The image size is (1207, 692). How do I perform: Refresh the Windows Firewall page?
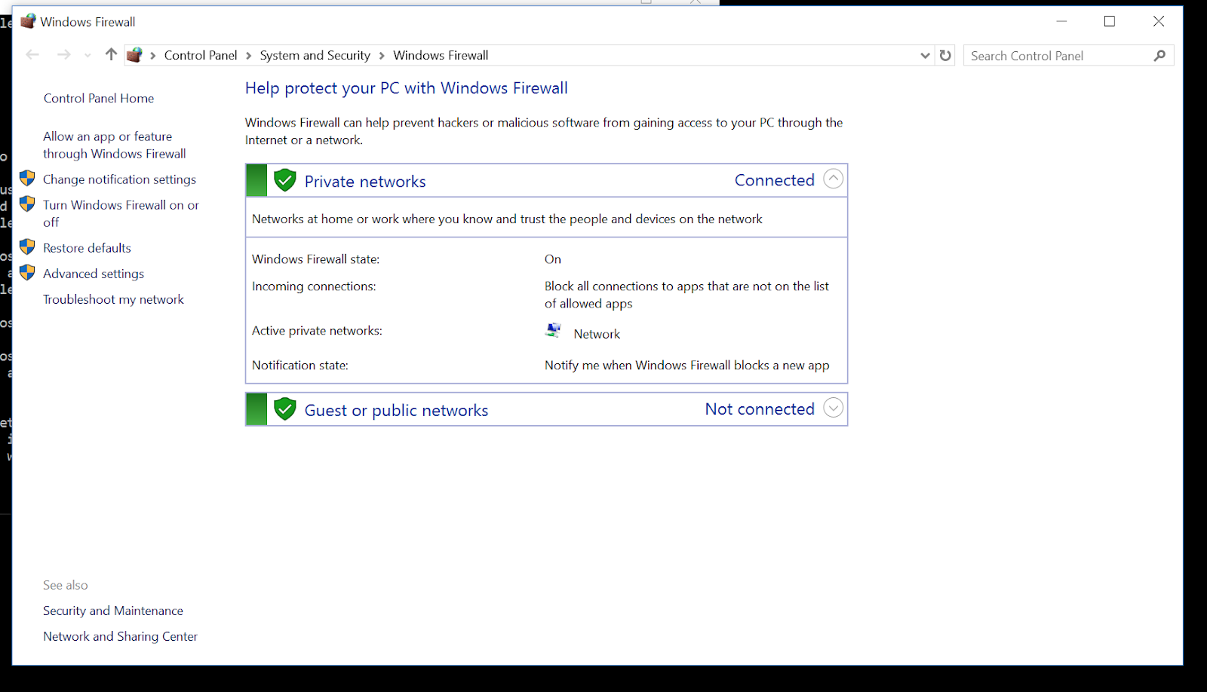945,55
